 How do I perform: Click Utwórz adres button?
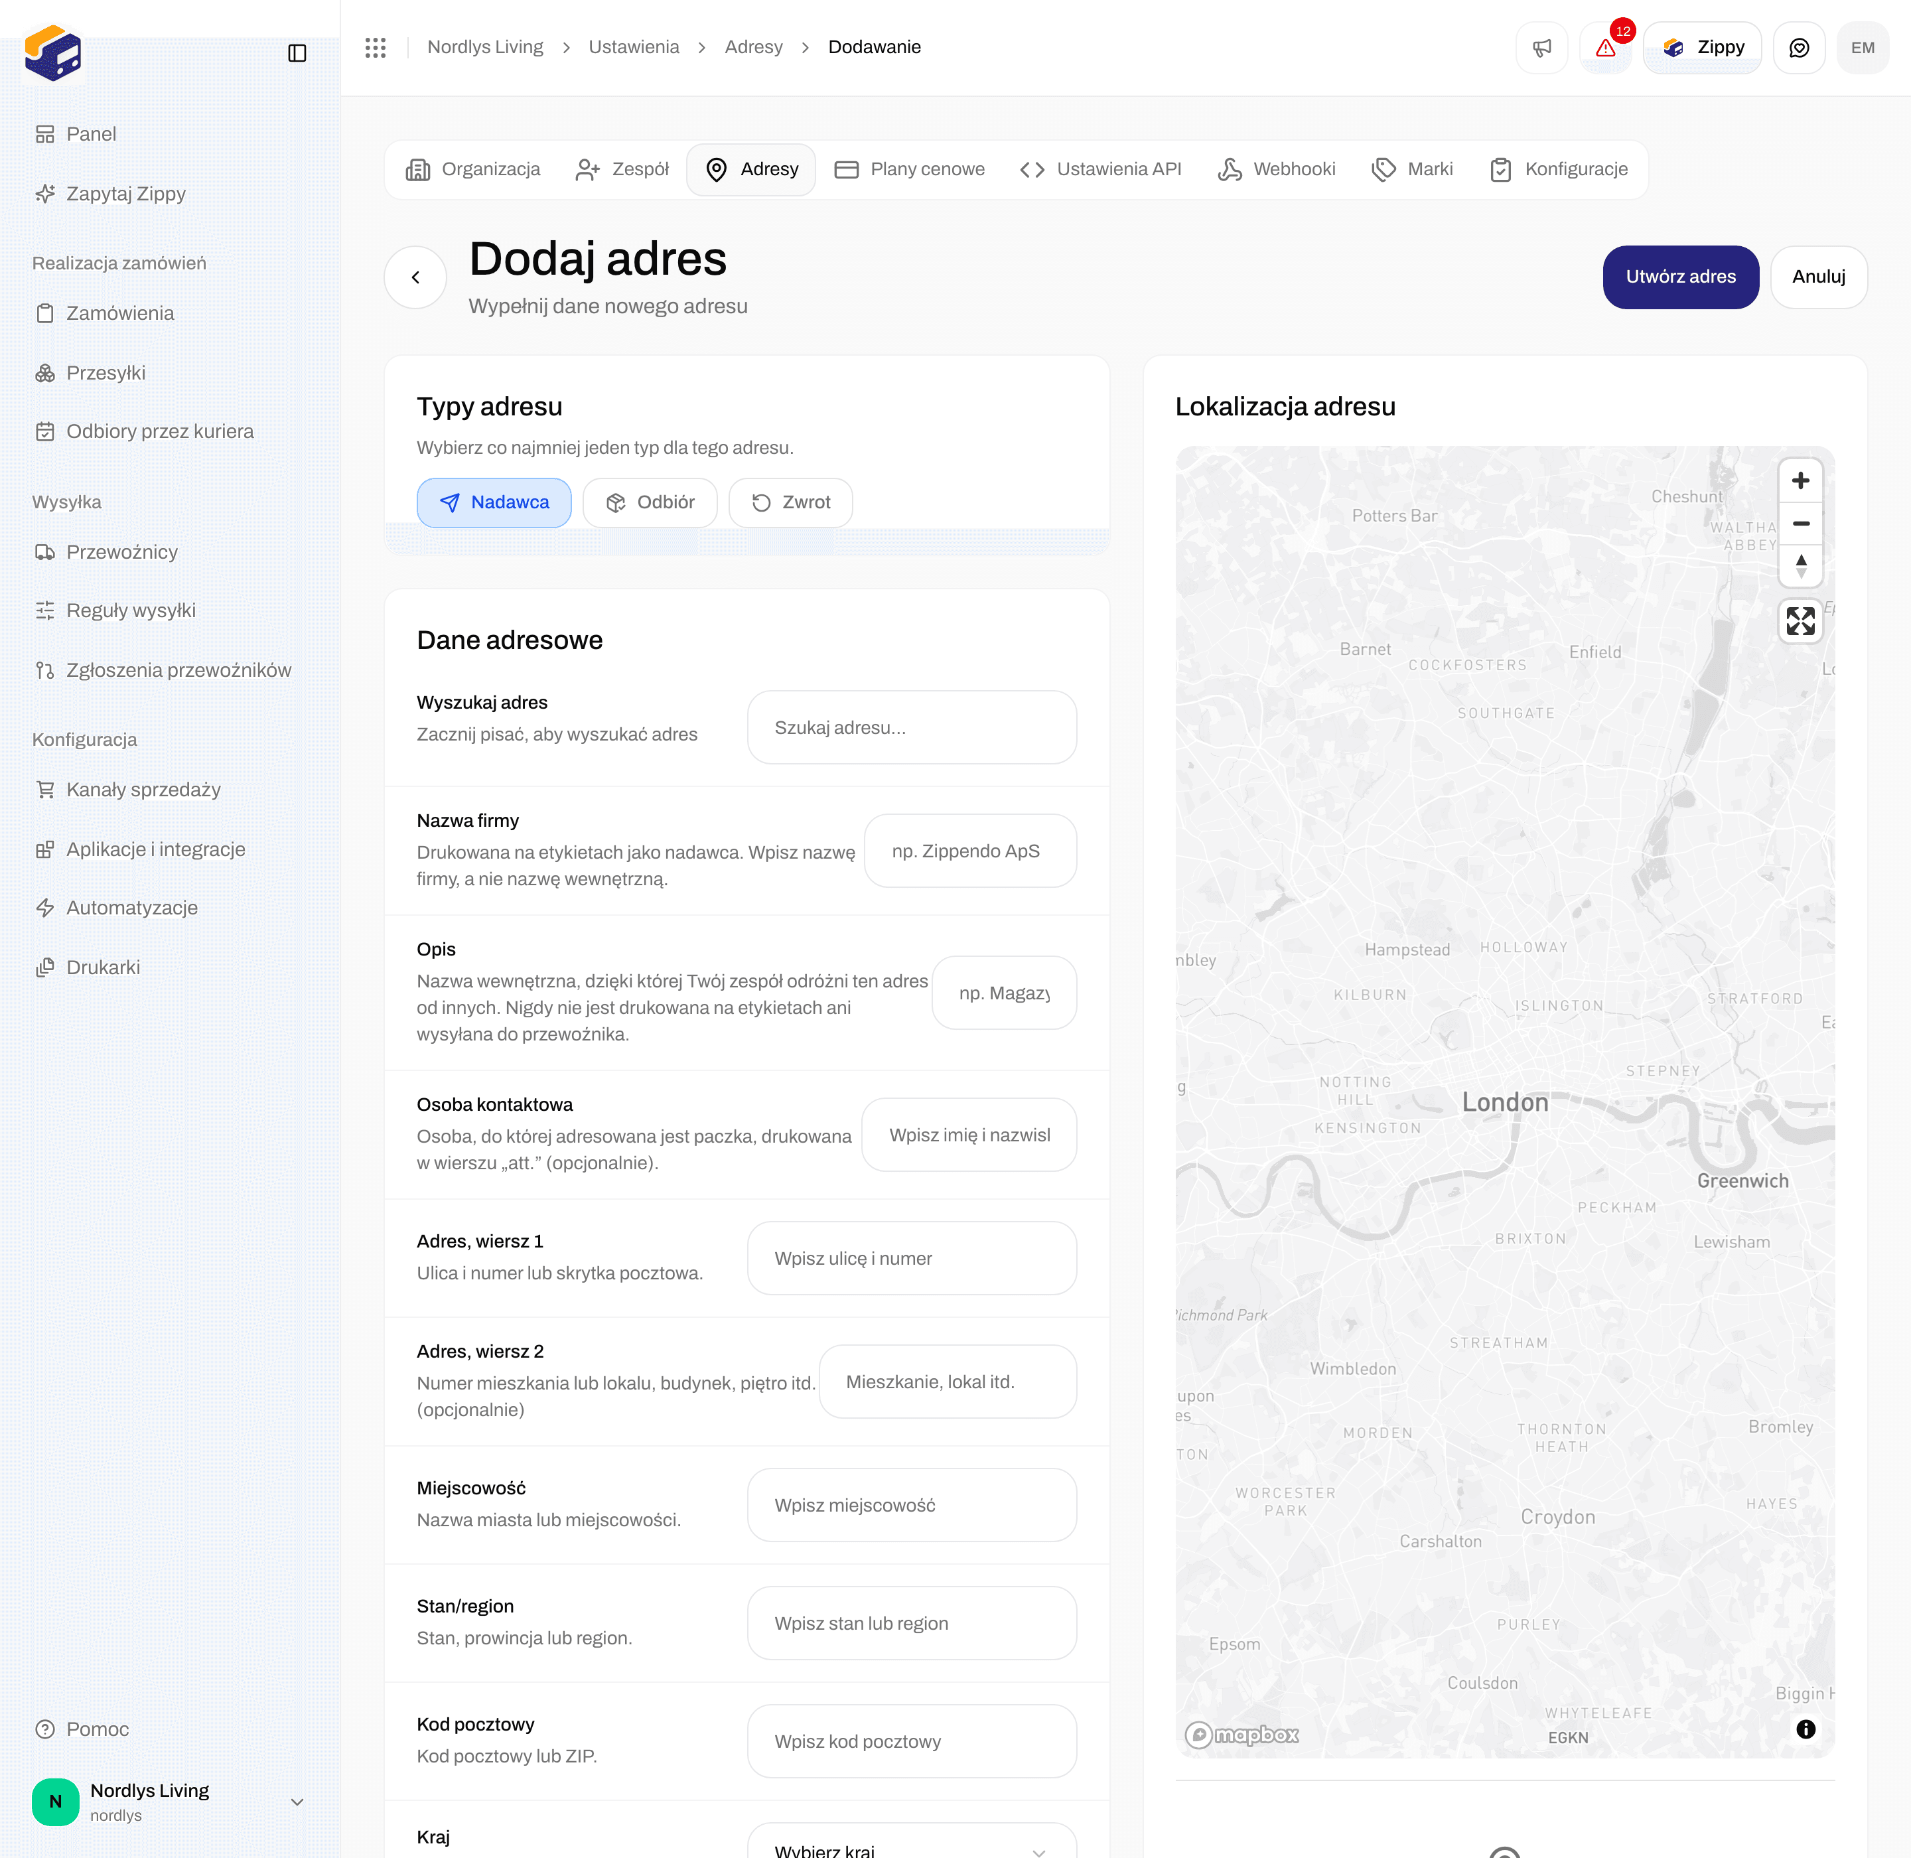pyautogui.click(x=1681, y=277)
